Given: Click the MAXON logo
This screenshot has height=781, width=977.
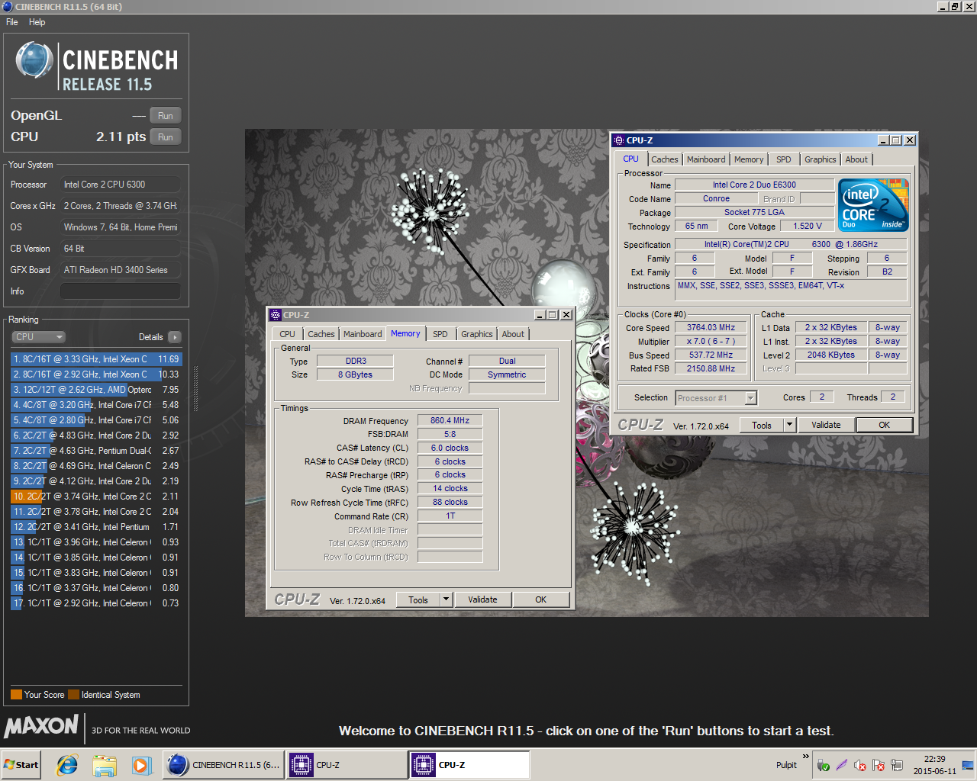Looking at the screenshot, I should [x=41, y=727].
